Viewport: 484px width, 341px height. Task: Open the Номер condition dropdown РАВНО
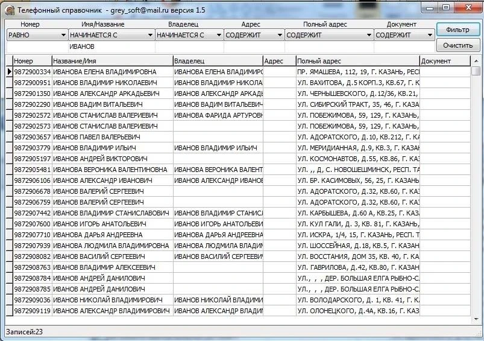point(37,35)
